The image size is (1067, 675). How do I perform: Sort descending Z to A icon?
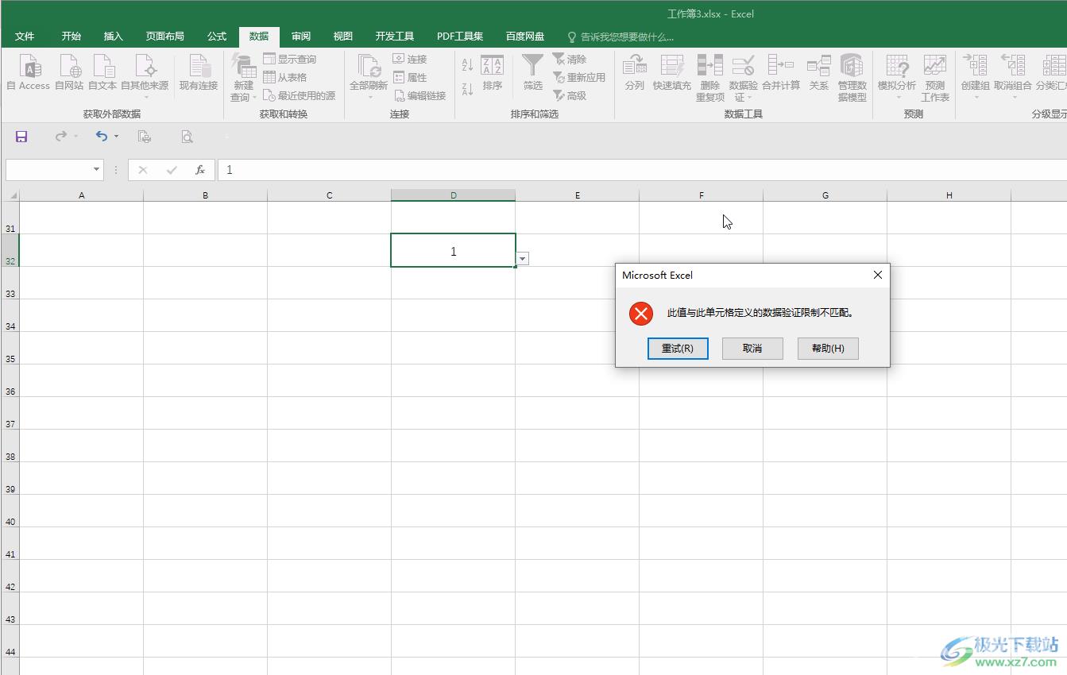(x=467, y=89)
